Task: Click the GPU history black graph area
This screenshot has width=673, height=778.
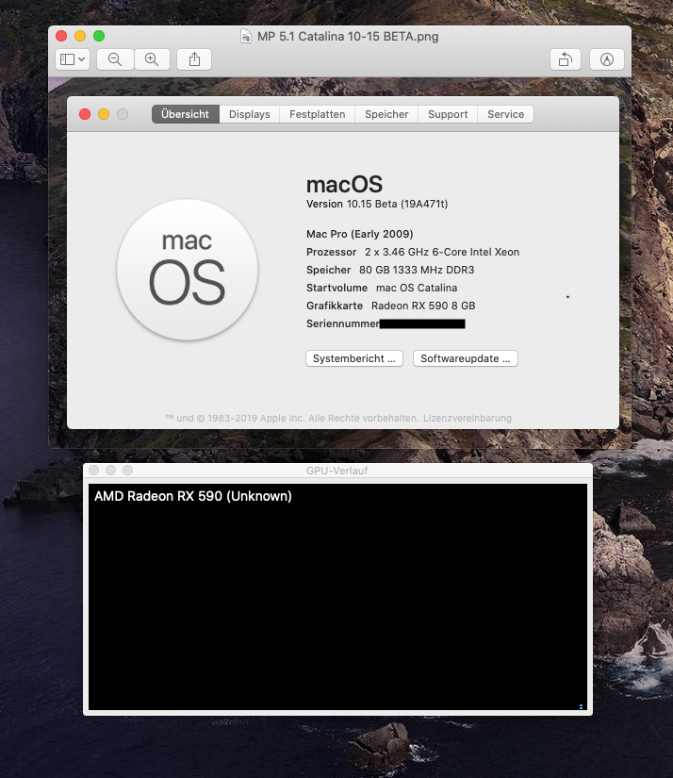Action: [x=337, y=597]
